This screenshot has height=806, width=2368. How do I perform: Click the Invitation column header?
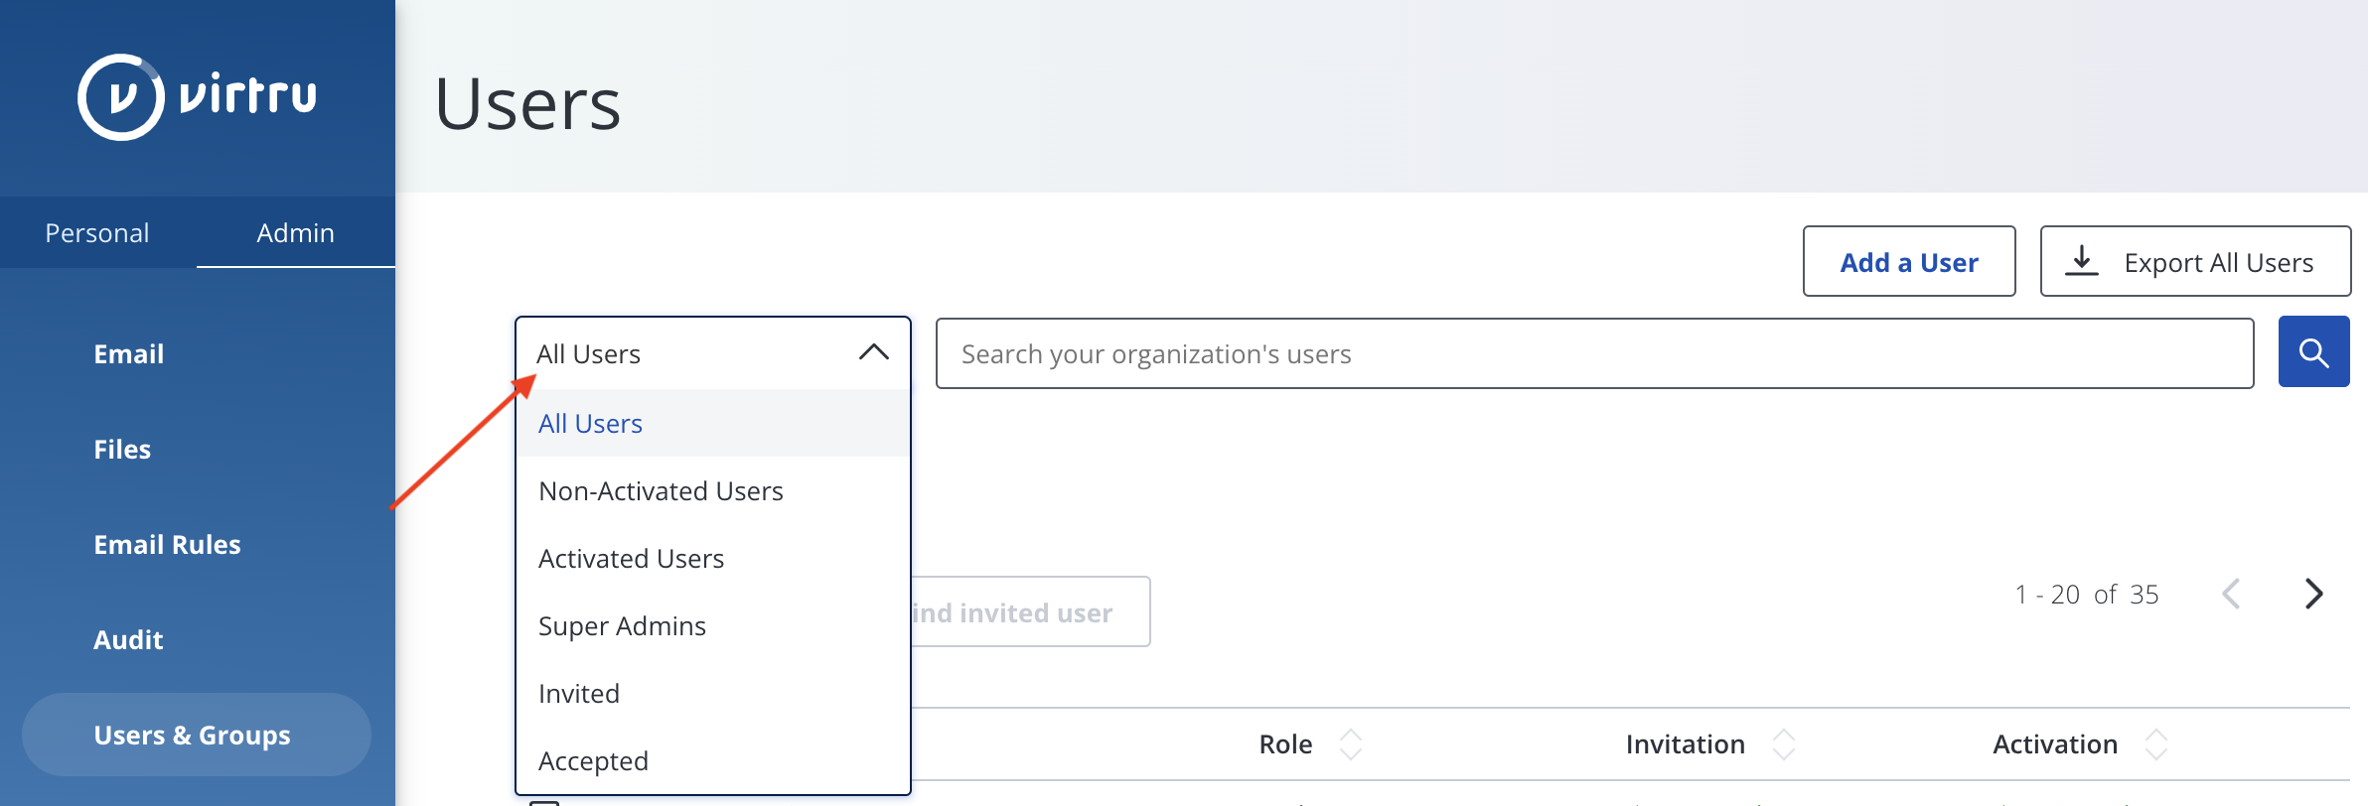[1686, 744]
